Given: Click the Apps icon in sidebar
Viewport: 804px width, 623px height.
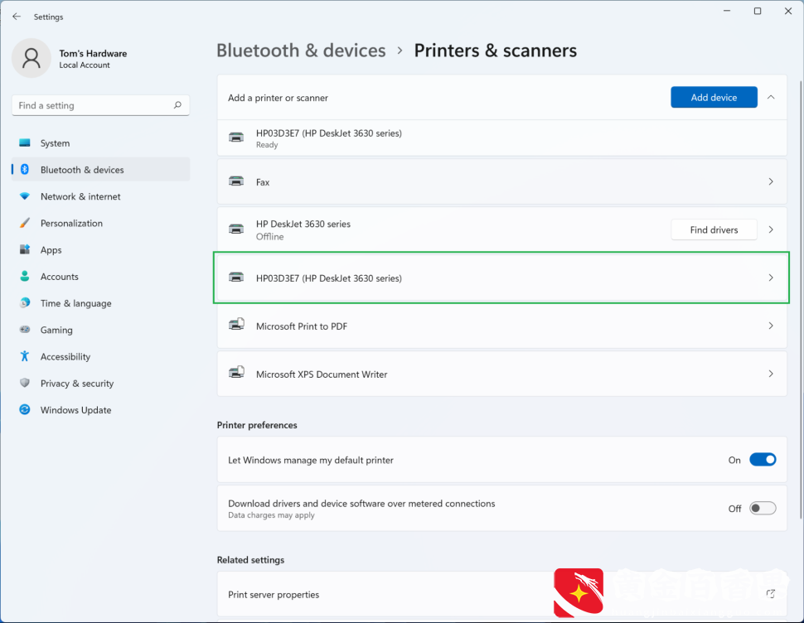Looking at the screenshot, I should [x=25, y=249].
